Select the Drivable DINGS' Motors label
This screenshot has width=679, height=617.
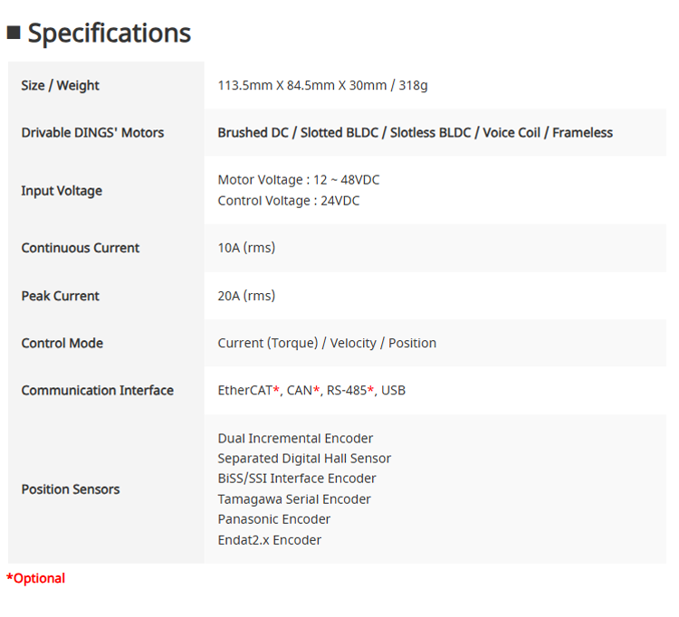pyautogui.click(x=92, y=132)
